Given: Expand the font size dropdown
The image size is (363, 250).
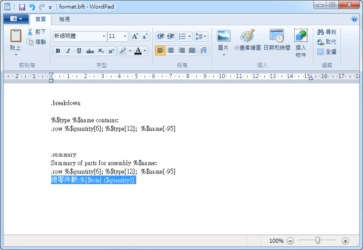Looking at the screenshot, I should click(125, 37).
